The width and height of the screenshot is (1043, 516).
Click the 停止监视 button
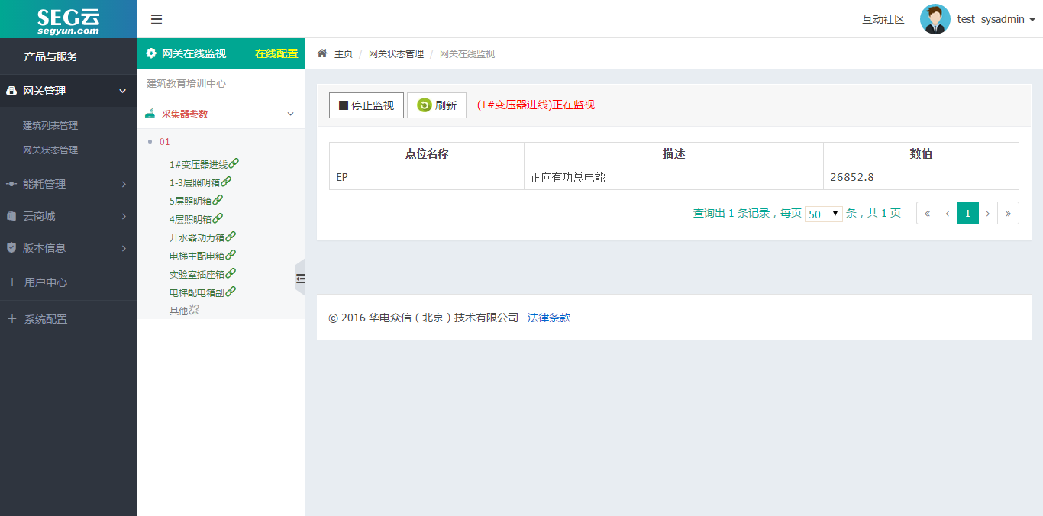pos(366,105)
